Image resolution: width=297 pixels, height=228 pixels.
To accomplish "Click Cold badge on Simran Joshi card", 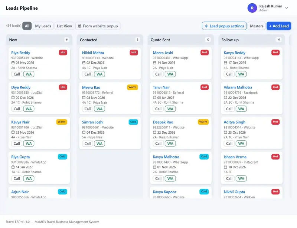I will (133, 122).
